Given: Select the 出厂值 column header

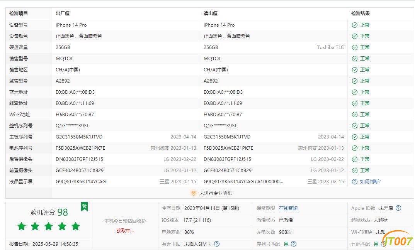Looking at the screenshot, I should 63,14.
